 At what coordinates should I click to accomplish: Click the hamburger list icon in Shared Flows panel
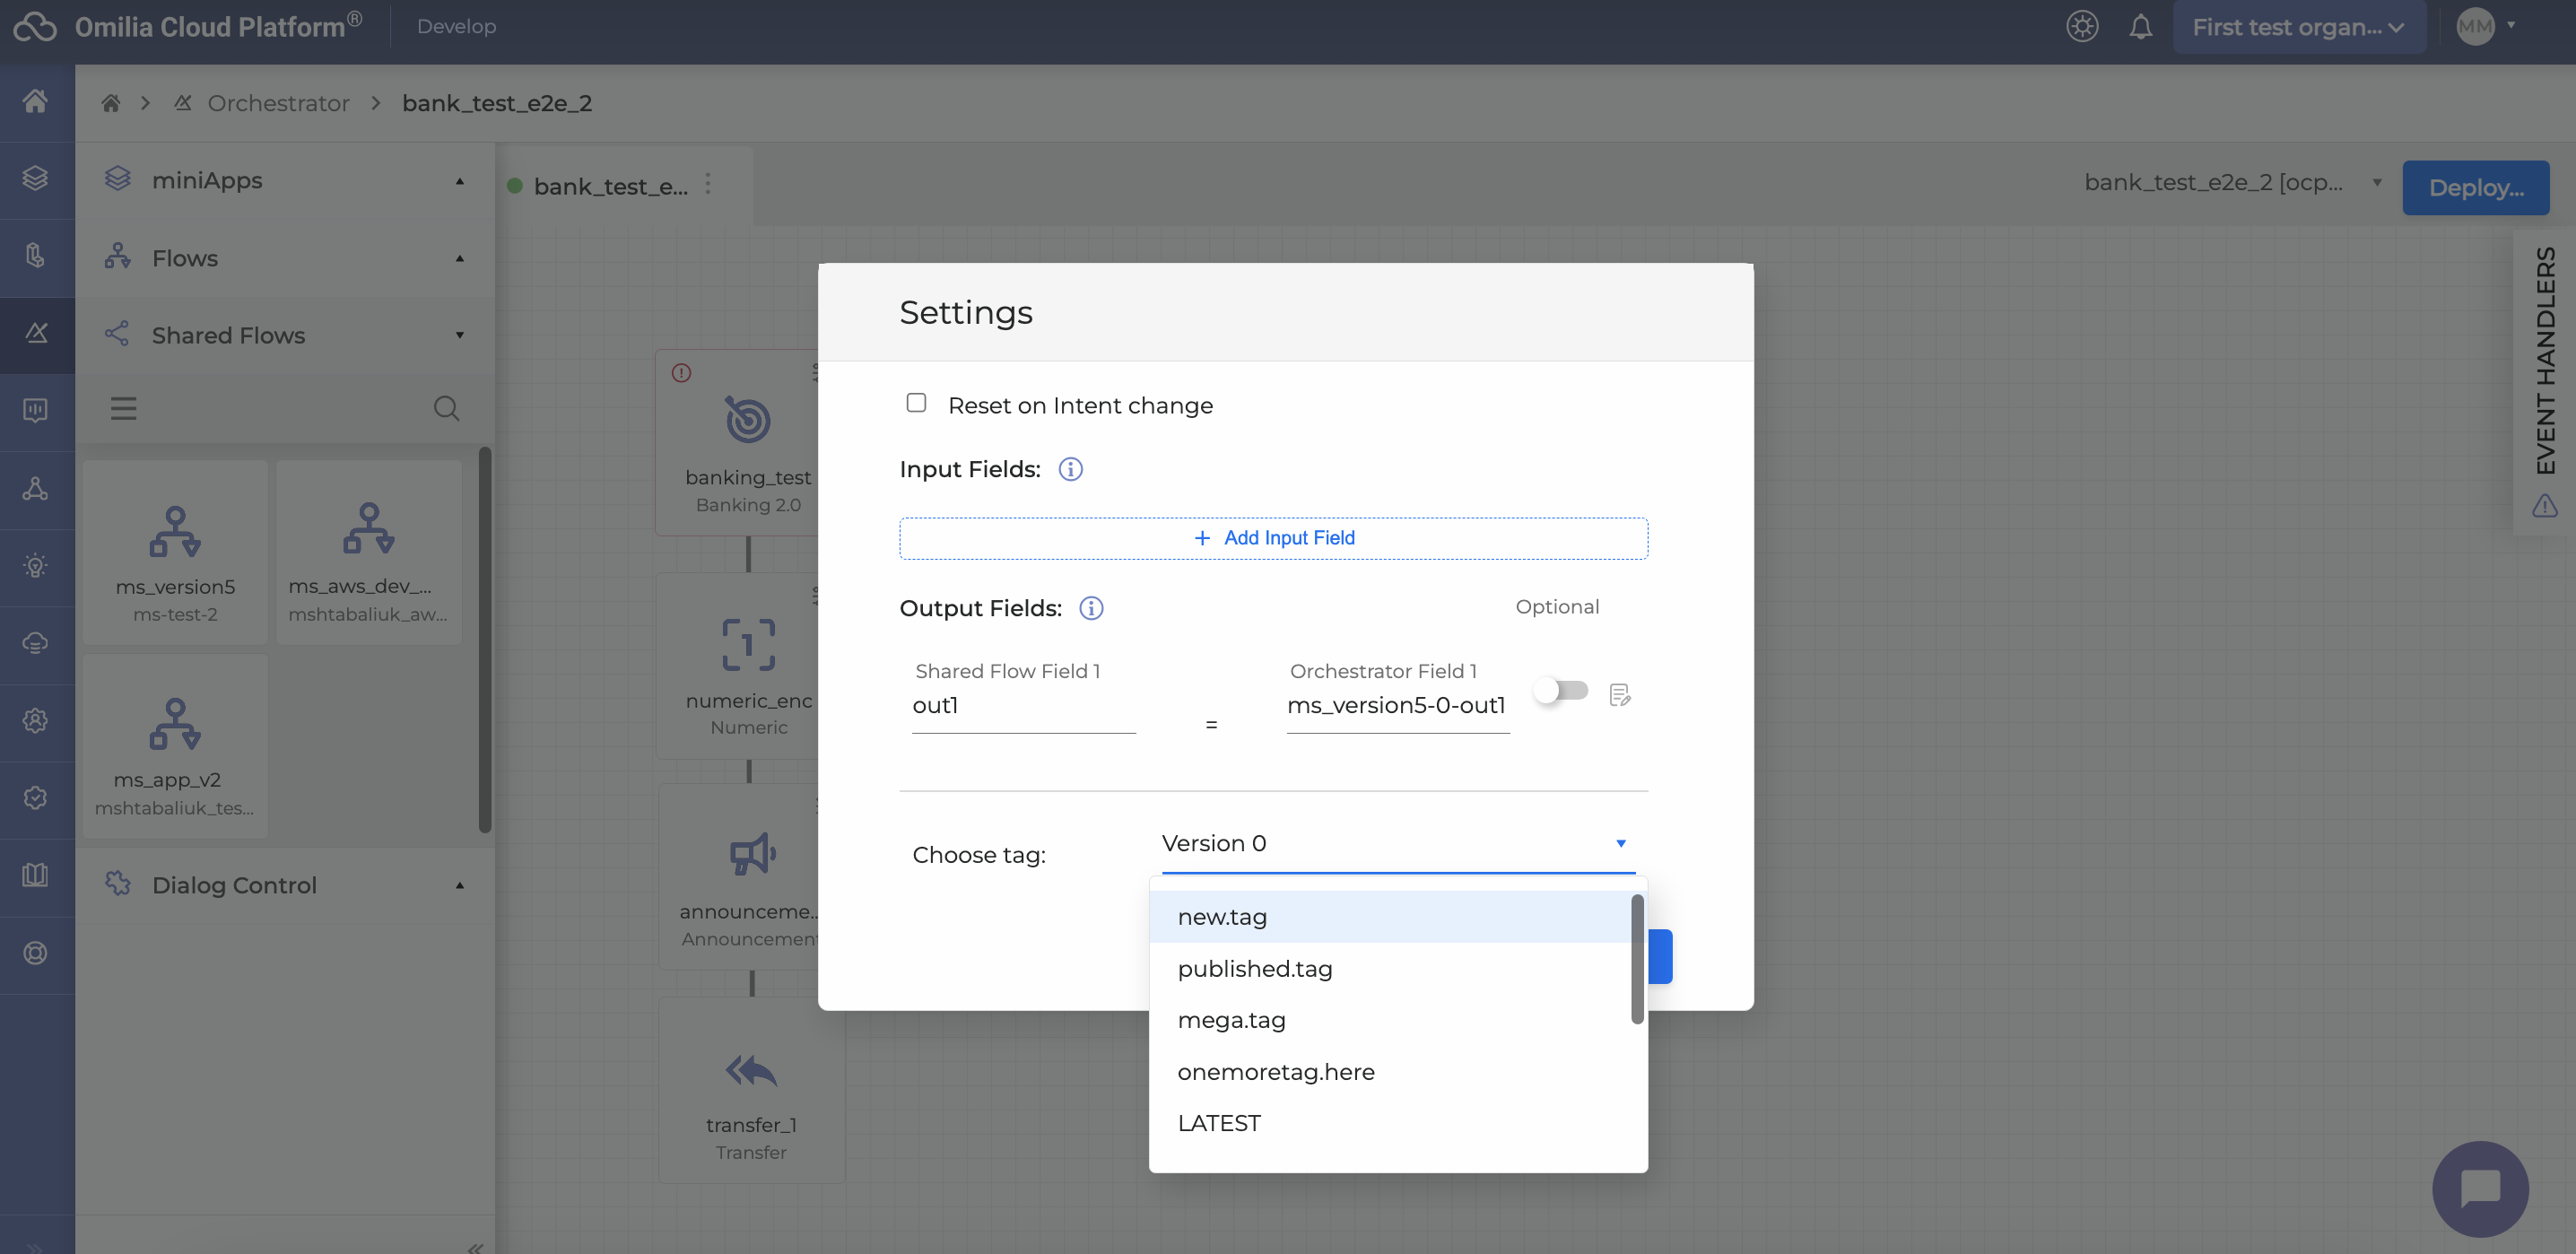123,408
